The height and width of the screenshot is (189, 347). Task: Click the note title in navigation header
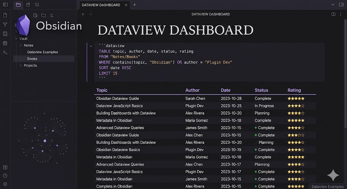point(211,14)
